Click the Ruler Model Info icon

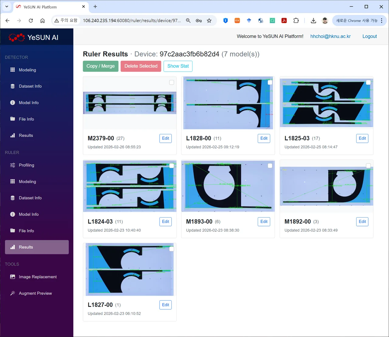click(x=12, y=214)
